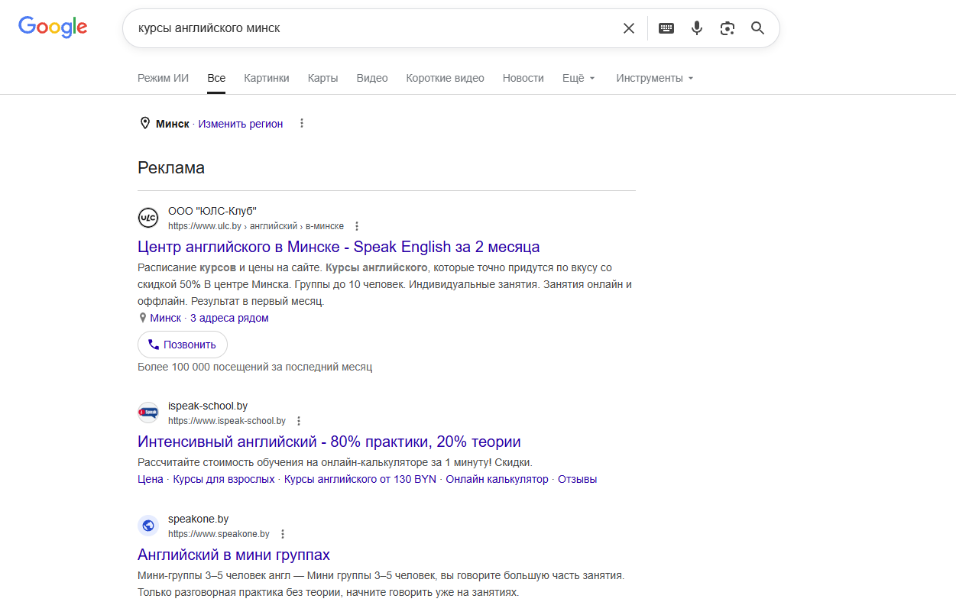This screenshot has width=956, height=615.
Task: Open the Карты tab
Action: [323, 78]
